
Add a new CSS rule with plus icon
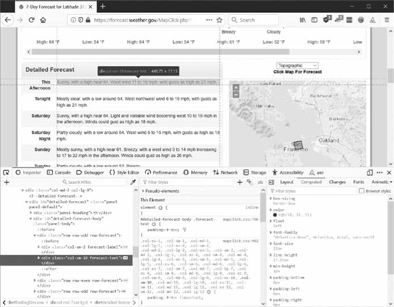click(240, 182)
